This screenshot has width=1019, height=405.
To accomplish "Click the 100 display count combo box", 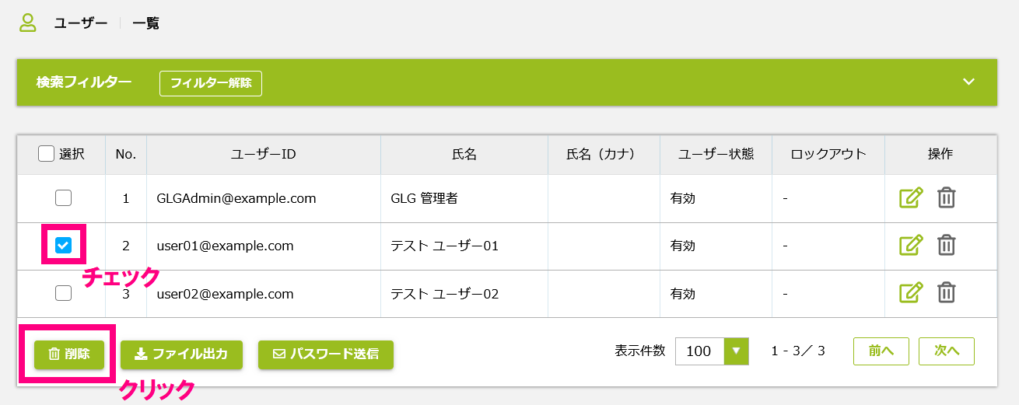I will click(712, 351).
